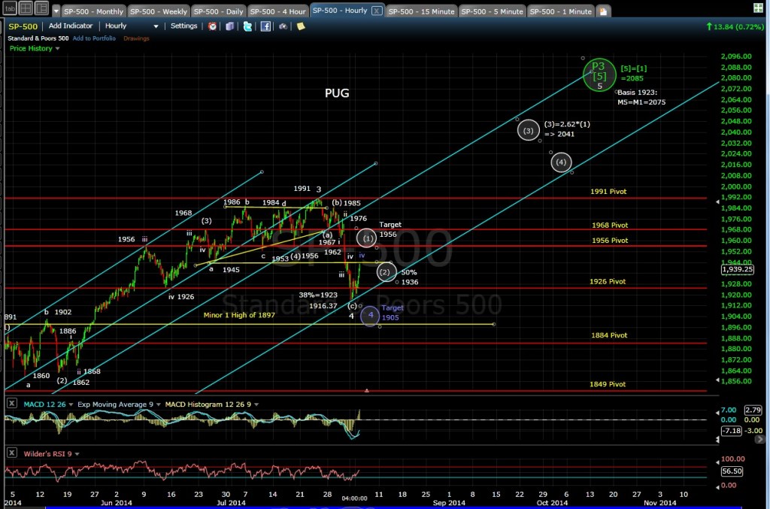The height and width of the screenshot is (509, 770).
Task: Click 'Minor 1 High of 1897' annotation
Action: [239, 314]
